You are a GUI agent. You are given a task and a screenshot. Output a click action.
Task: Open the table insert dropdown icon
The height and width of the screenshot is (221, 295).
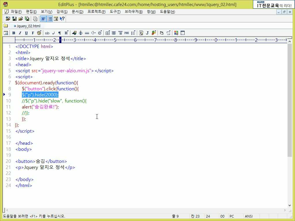108,33
